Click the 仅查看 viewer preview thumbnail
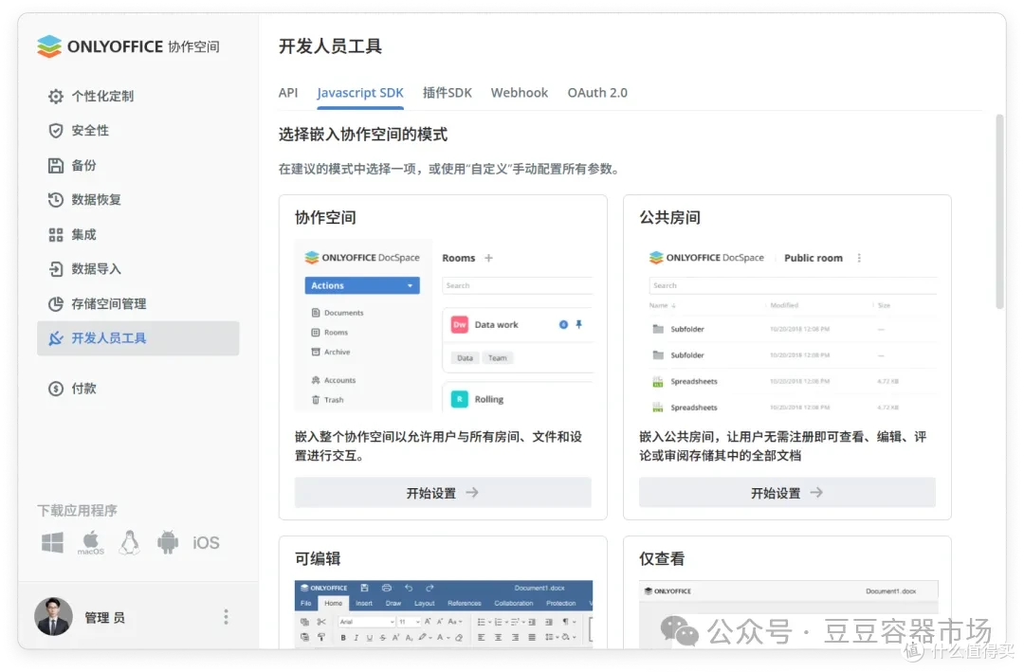The height and width of the screenshot is (672, 1024). pos(788,614)
